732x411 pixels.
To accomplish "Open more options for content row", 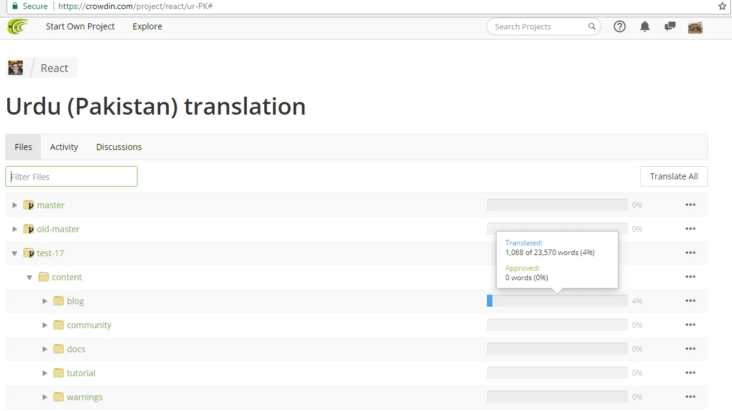I will (x=691, y=277).
